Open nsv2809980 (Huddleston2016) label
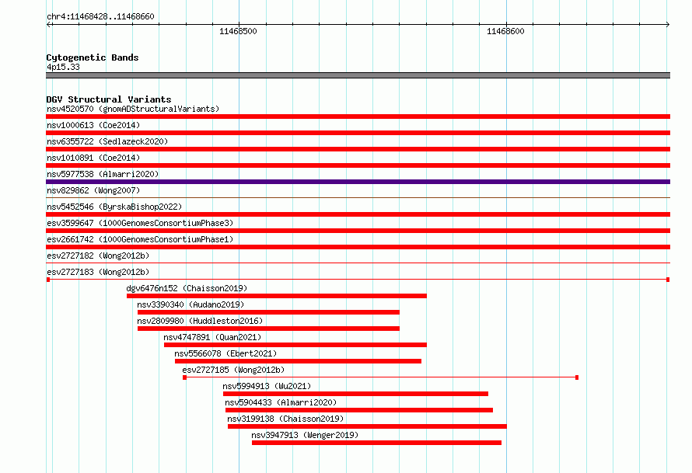692x473 pixels. tap(200, 321)
